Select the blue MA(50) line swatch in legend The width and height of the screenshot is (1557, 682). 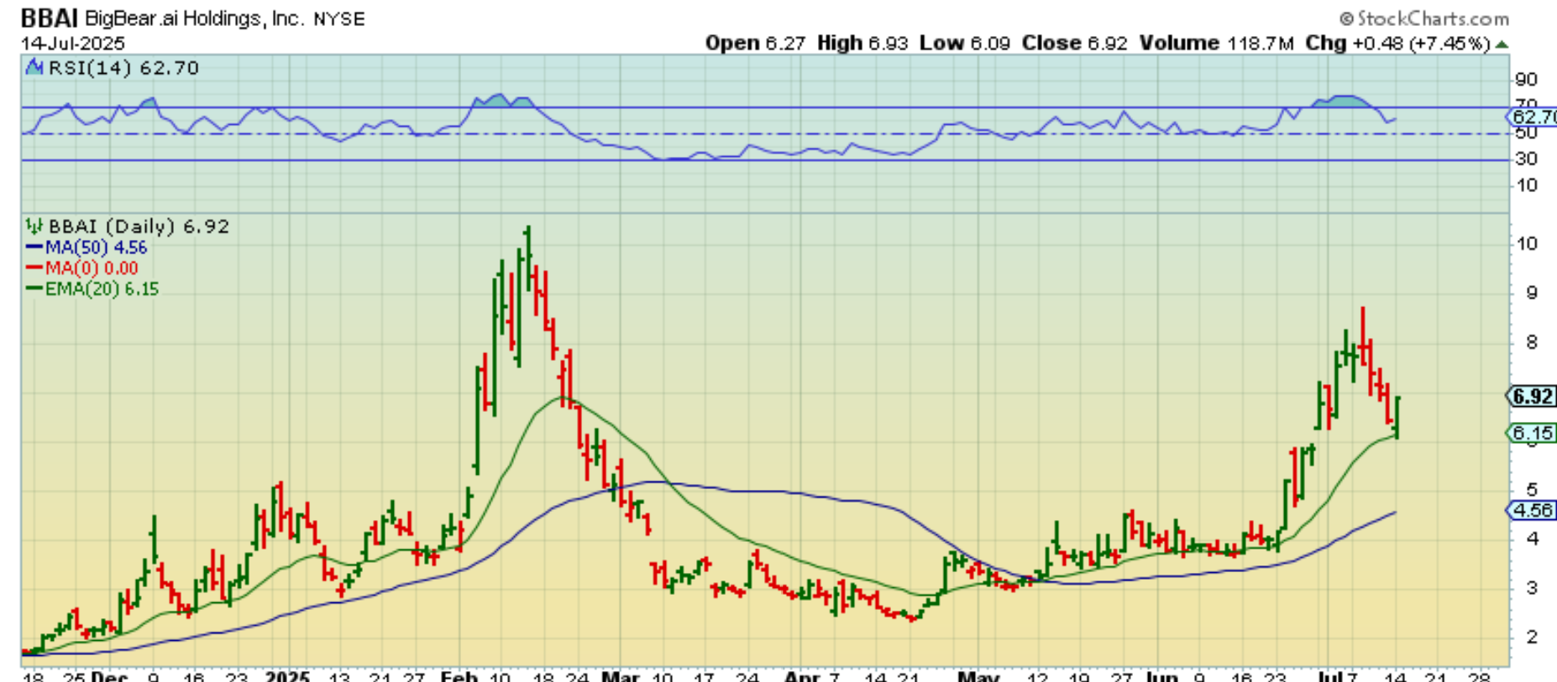(x=34, y=247)
